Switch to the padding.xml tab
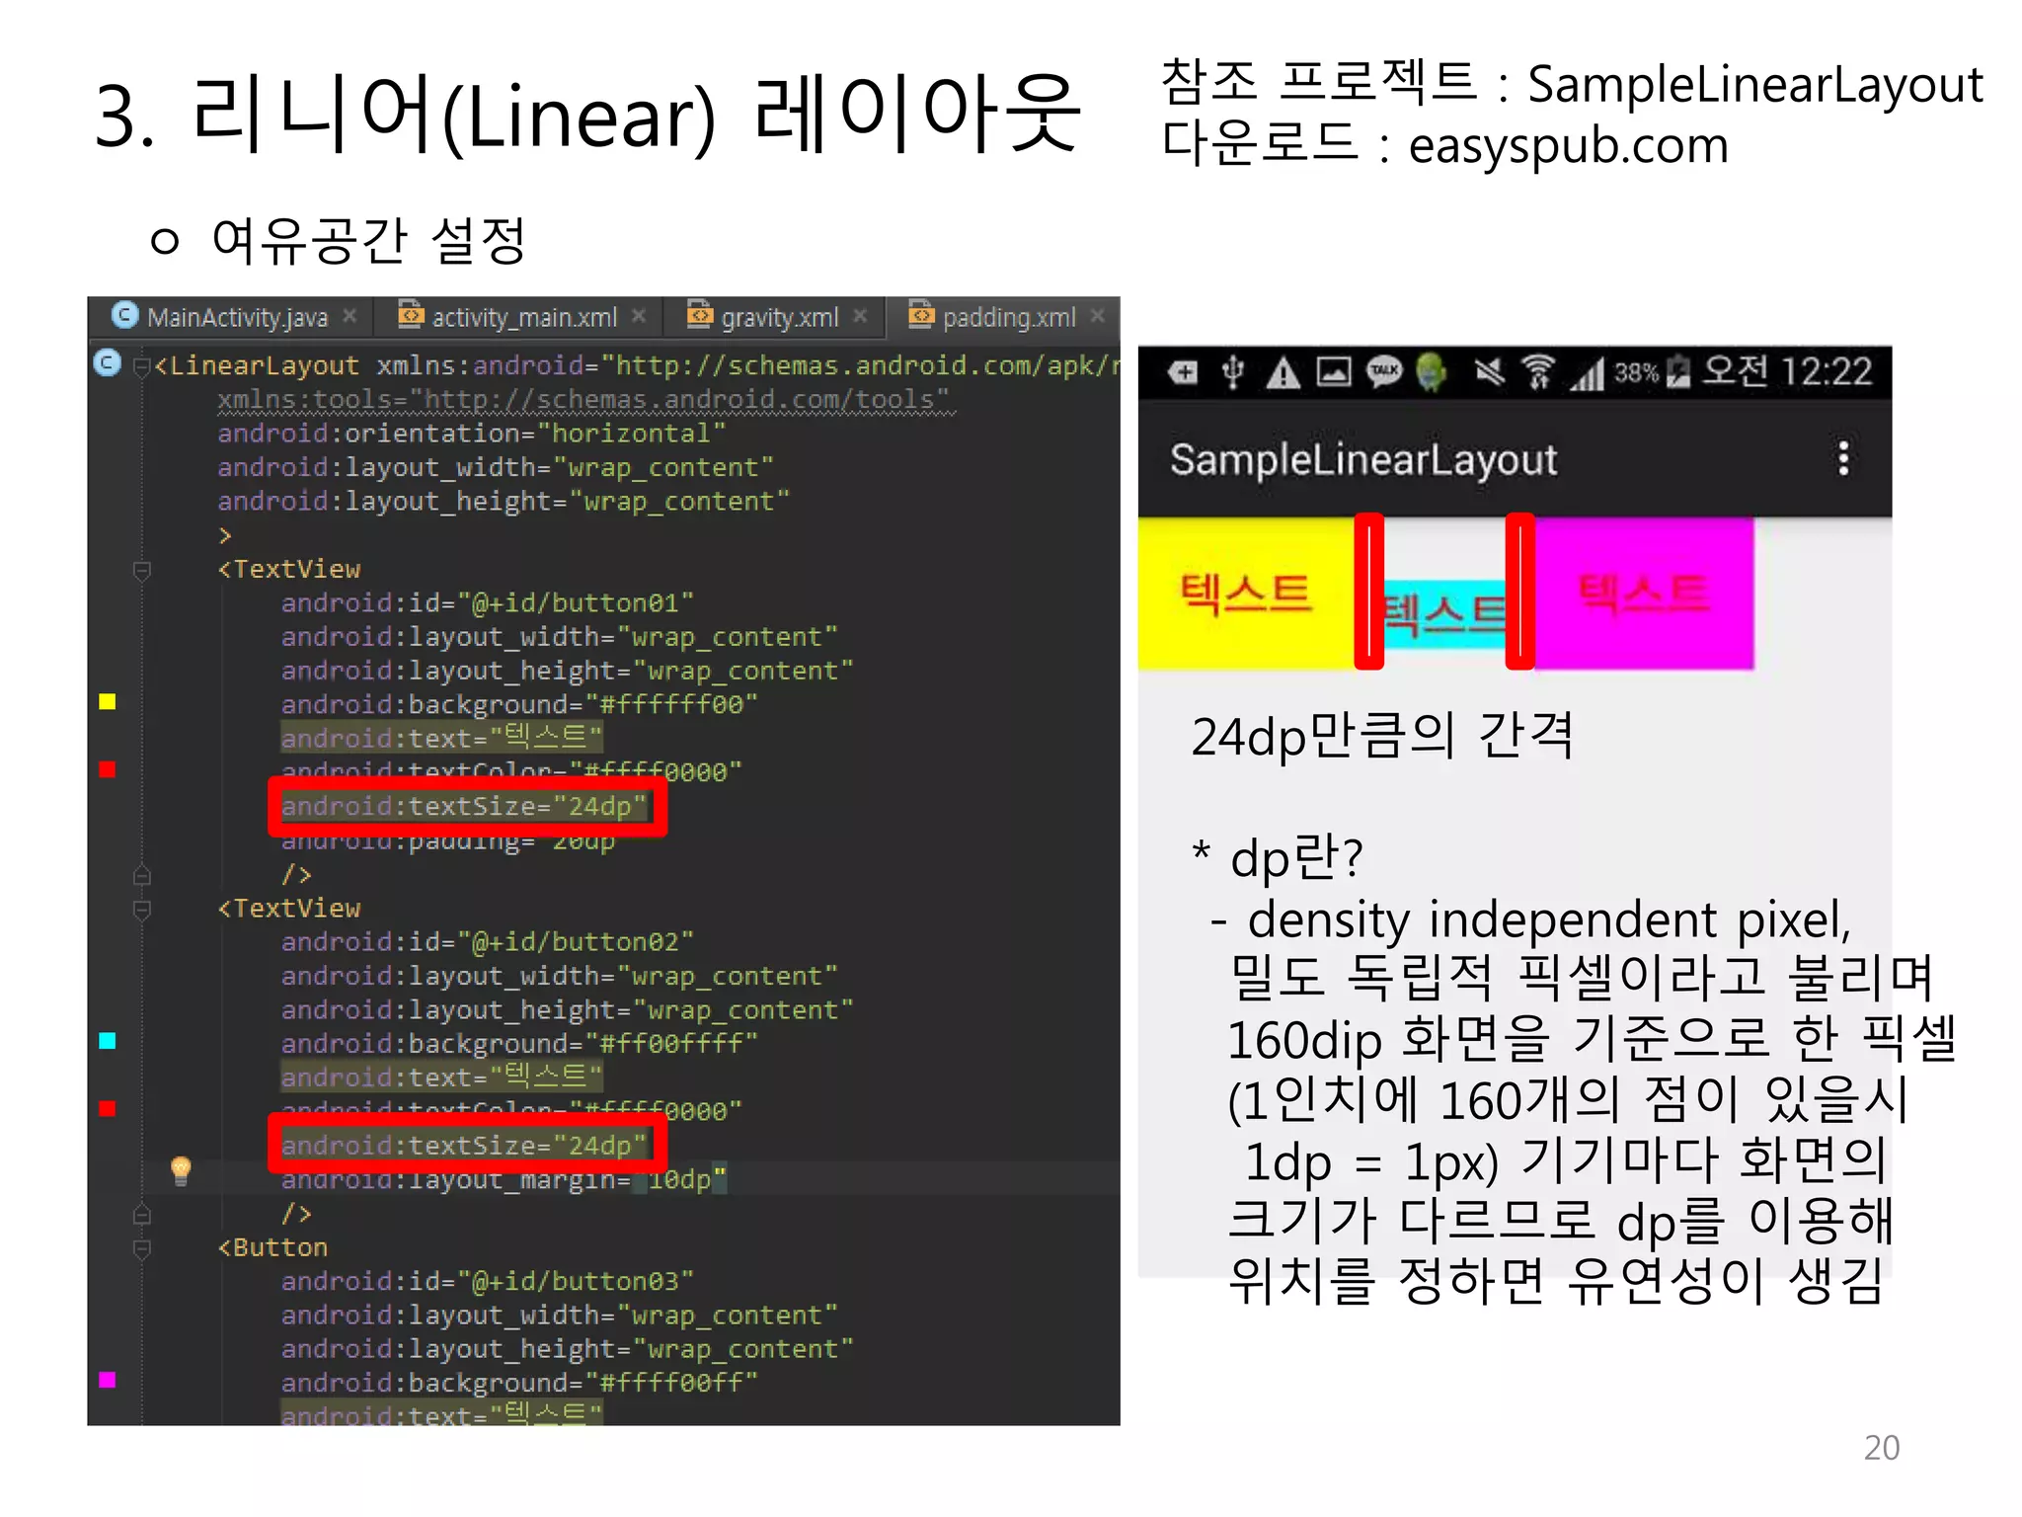Screen dimensions: 2022x1517 tap(1008, 317)
